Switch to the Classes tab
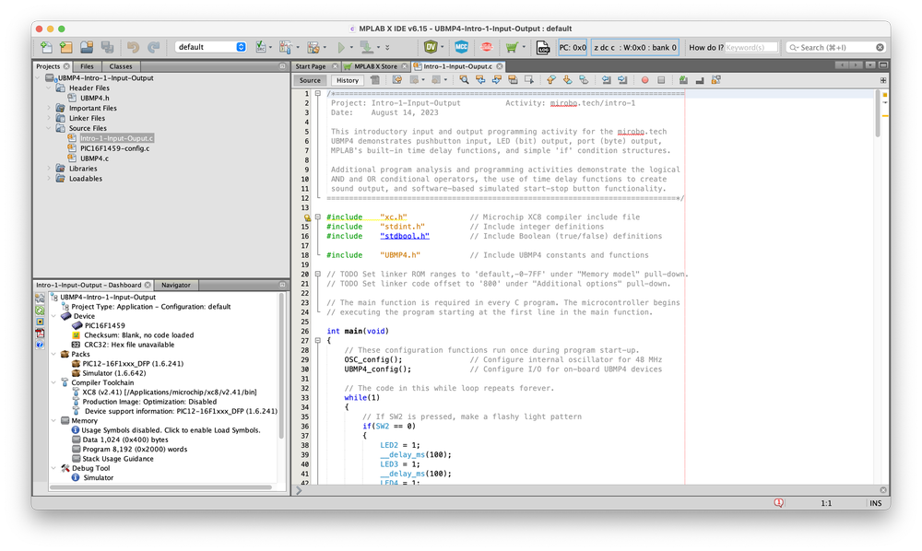 click(x=121, y=66)
